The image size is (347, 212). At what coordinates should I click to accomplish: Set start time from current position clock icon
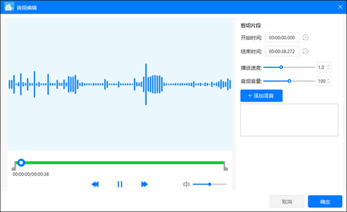point(305,37)
